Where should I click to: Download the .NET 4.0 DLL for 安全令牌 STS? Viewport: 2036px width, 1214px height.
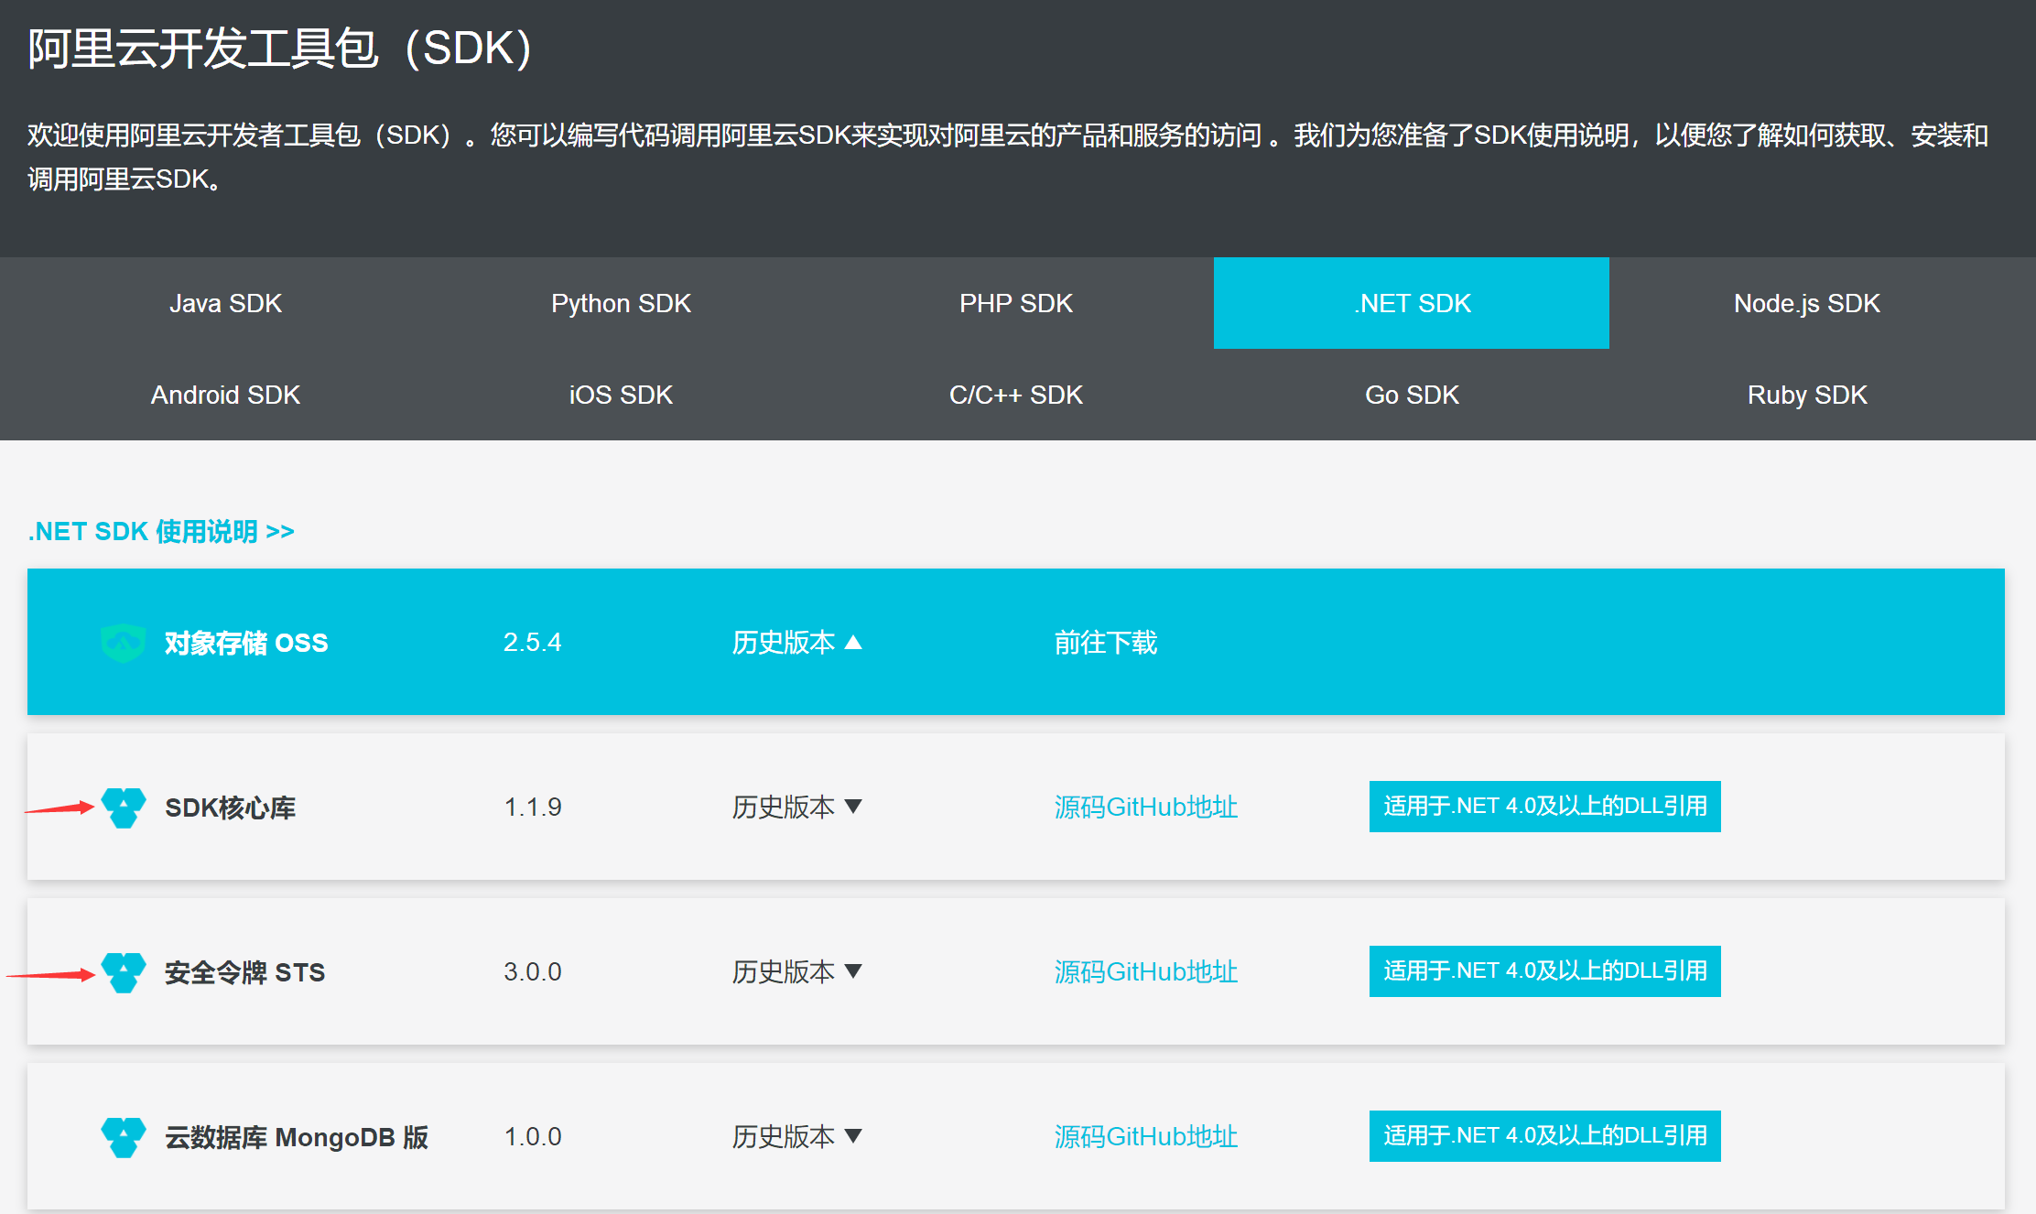pyautogui.click(x=1545, y=971)
